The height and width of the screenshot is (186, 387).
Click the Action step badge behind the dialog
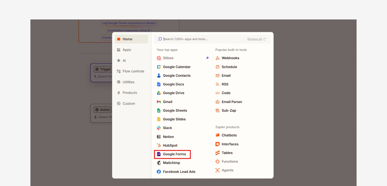[x=102, y=110]
